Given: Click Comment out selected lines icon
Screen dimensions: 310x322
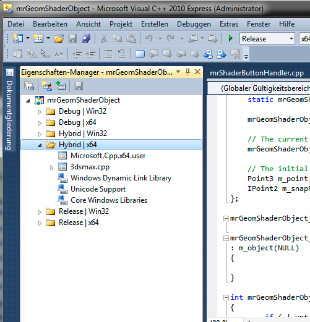Looking at the screenshot, I should point(108,54).
